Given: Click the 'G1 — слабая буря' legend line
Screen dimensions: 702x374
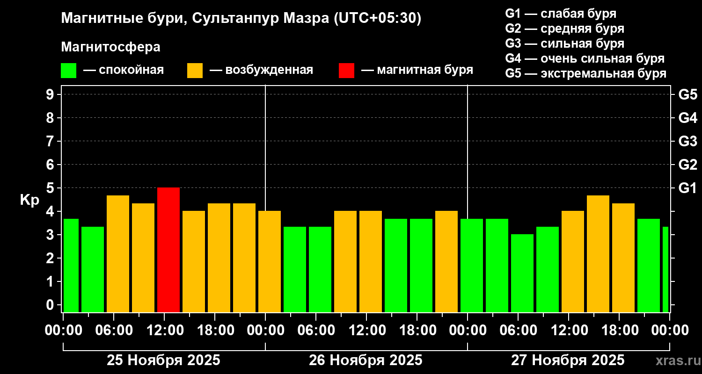Looking at the screenshot, I should (x=561, y=14).
